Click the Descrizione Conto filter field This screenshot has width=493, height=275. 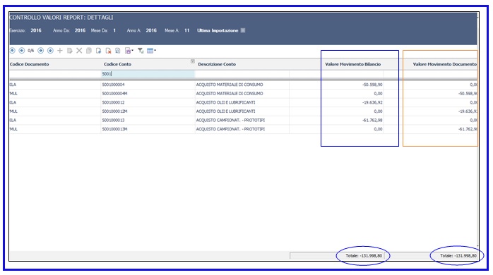(242, 74)
